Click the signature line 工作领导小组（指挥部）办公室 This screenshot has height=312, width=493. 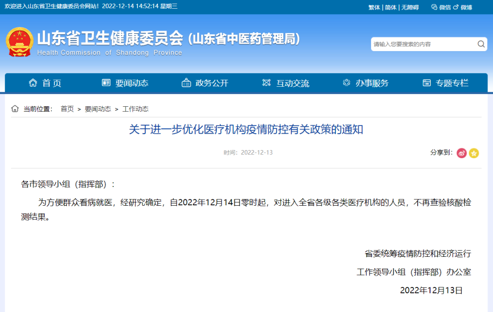(x=414, y=272)
